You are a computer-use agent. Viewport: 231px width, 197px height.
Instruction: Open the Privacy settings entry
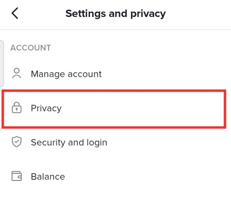114,109
